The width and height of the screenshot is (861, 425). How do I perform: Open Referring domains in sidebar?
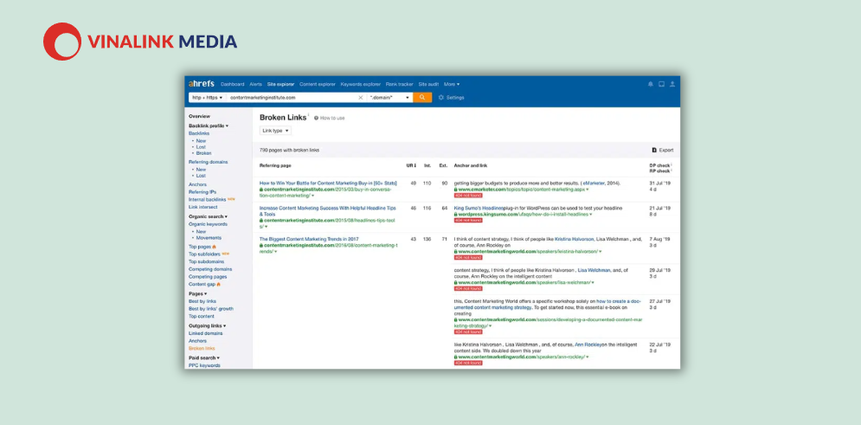pos(209,162)
